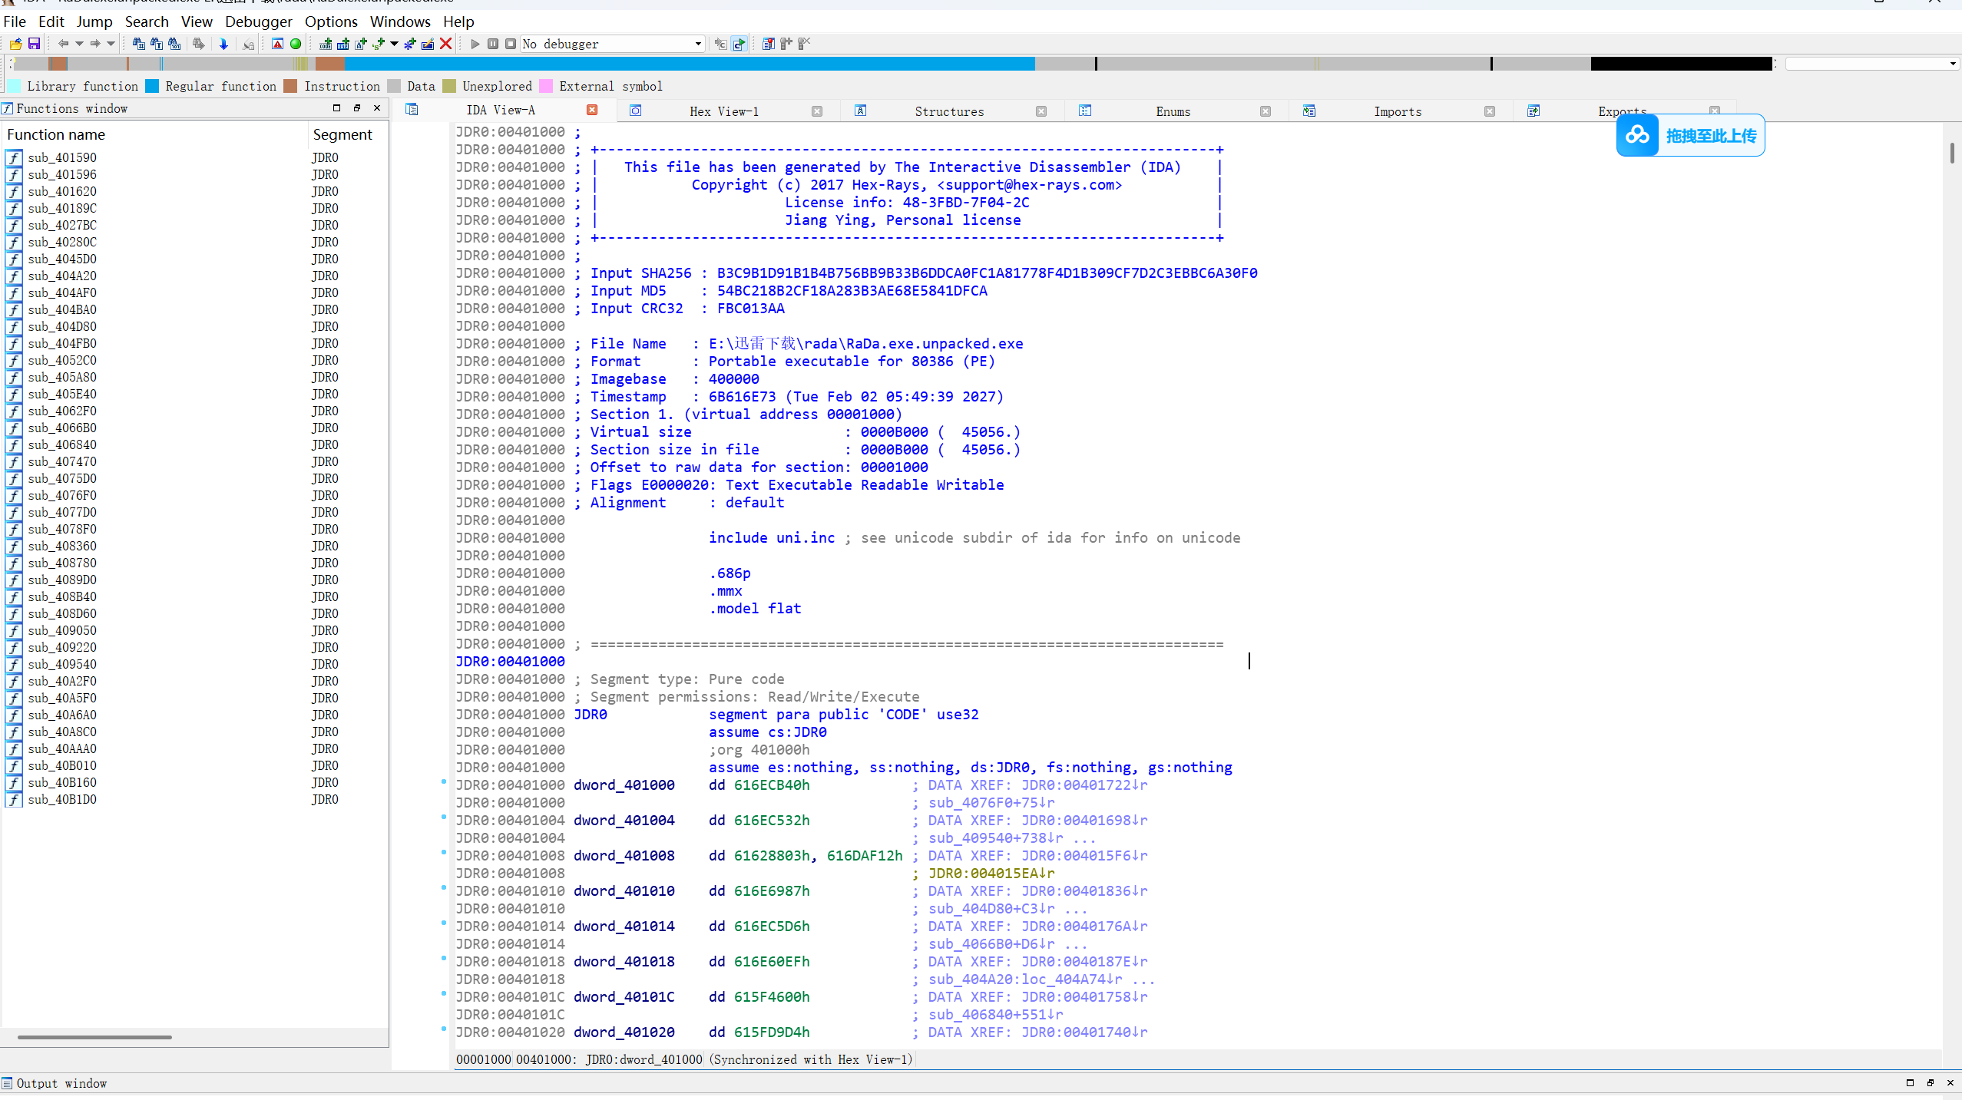The image size is (1962, 1100).
Task: Click the blue Jump to address arrow
Action: coord(223,44)
